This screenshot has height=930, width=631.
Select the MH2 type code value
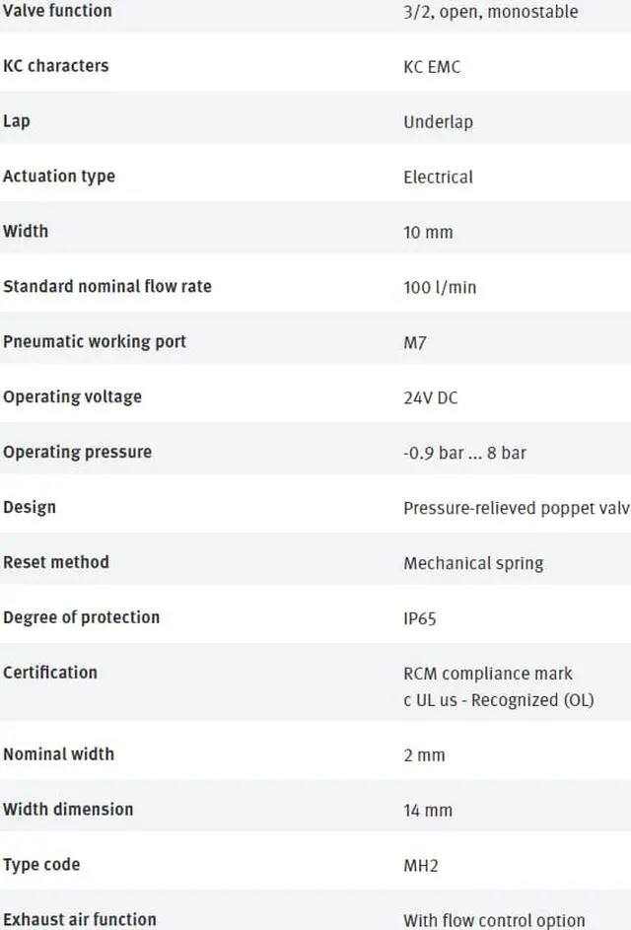click(x=421, y=866)
